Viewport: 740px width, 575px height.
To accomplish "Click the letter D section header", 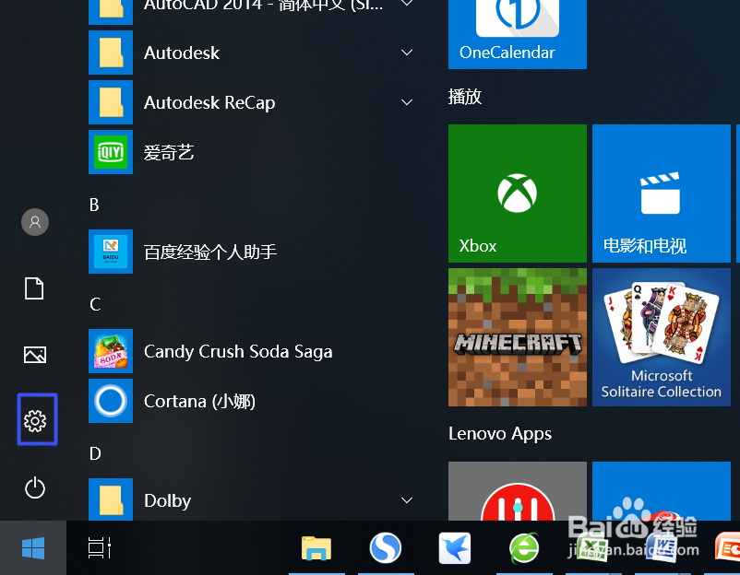I will tap(95, 453).
